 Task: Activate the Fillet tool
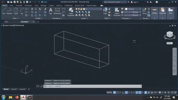pyautogui.click(x=40, y=12)
